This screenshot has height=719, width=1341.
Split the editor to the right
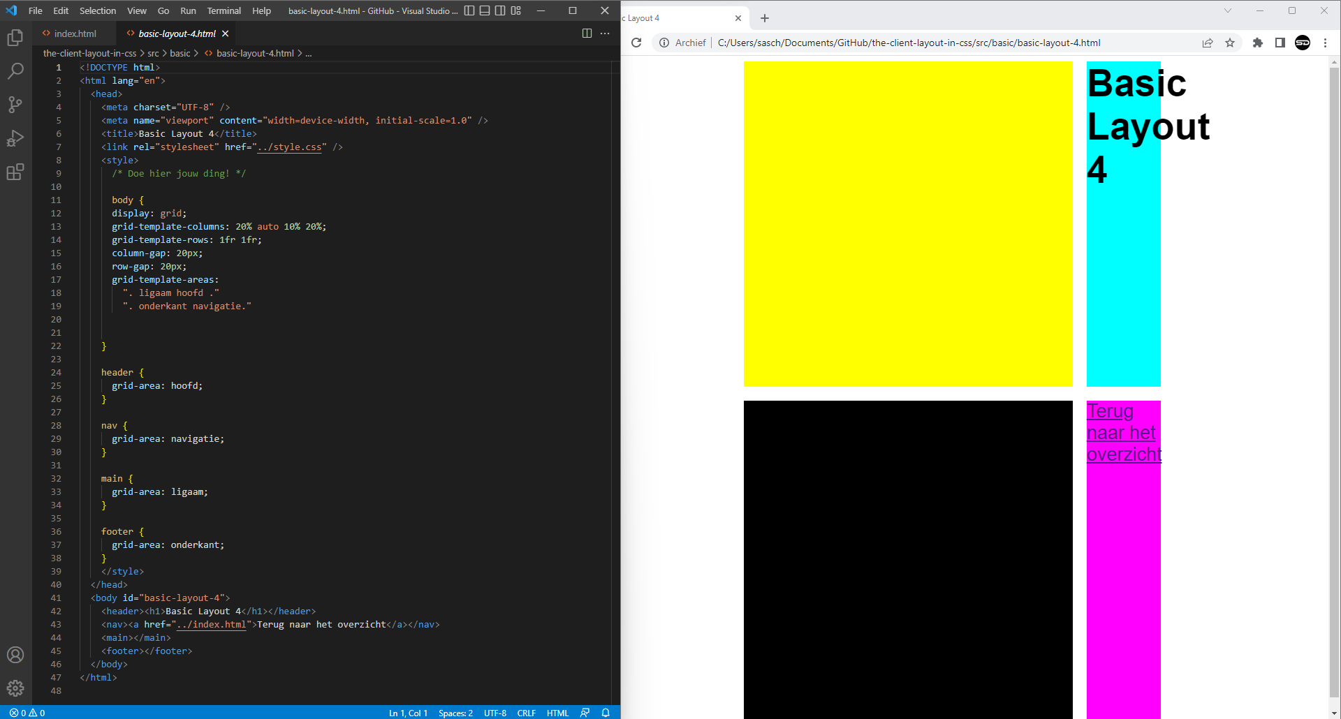tap(587, 34)
